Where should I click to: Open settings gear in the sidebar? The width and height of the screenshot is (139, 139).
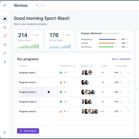(5, 133)
